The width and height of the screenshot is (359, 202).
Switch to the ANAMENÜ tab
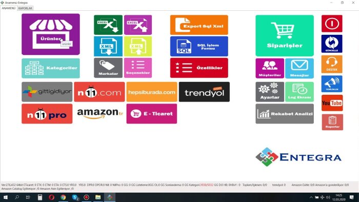pyautogui.click(x=9, y=8)
